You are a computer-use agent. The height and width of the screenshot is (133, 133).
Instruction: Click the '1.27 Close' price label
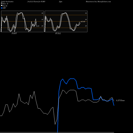click(120, 101)
